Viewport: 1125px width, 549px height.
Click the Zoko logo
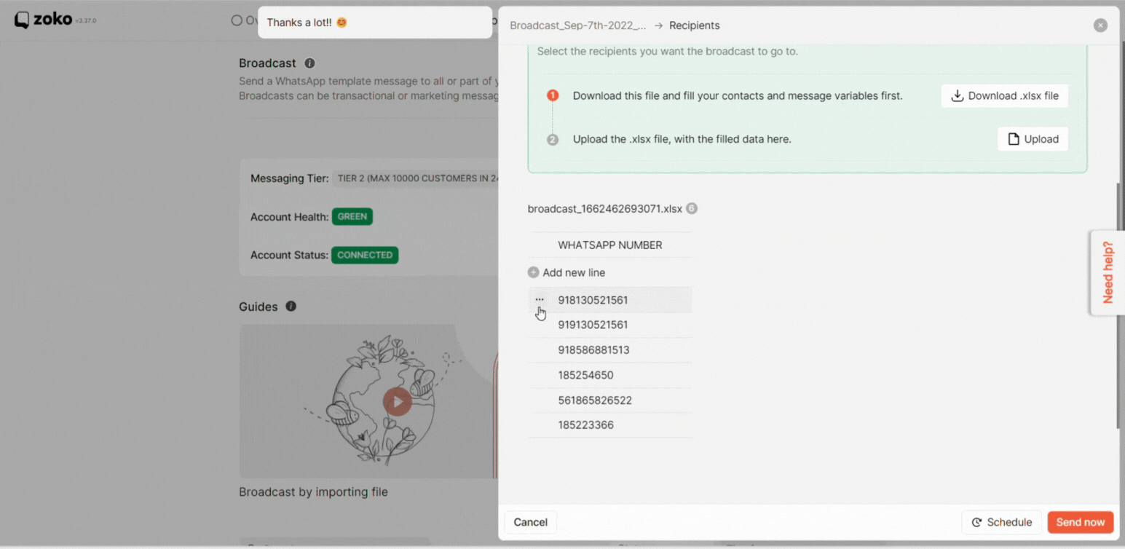43,20
